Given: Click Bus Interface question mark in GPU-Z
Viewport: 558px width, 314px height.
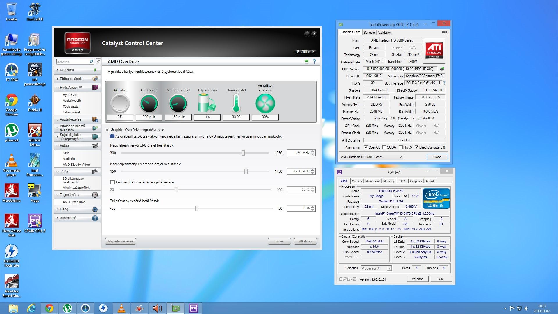Looking at the screenshot, I should [x=444, y=83].
